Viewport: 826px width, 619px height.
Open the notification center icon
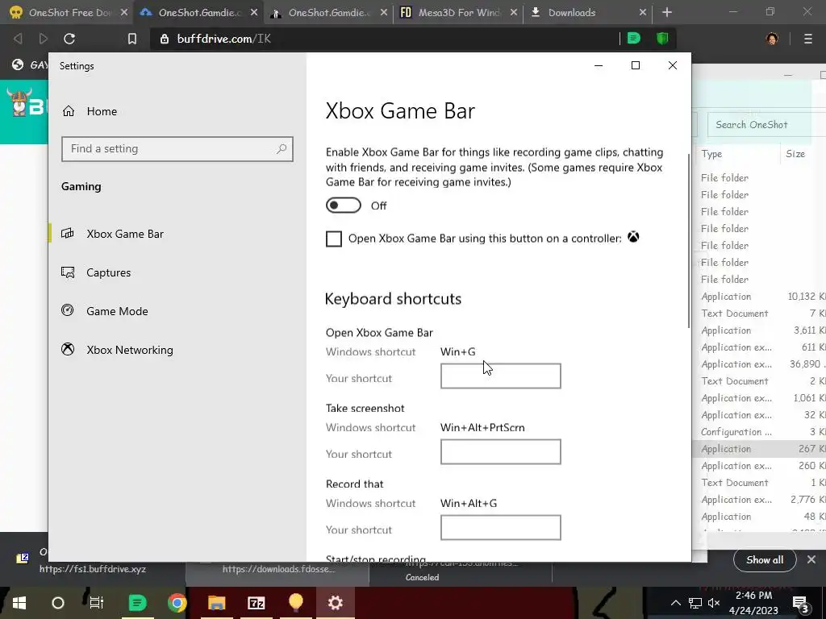click(x=800, y=603)
